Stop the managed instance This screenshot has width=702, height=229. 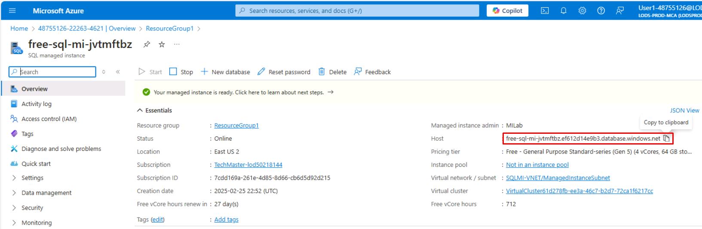[x=181, y=72]
